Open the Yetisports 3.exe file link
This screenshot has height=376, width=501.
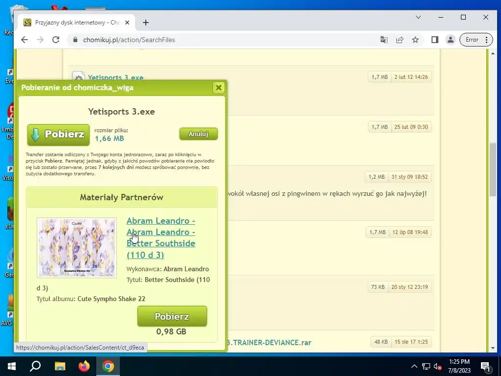click(115, 77)
